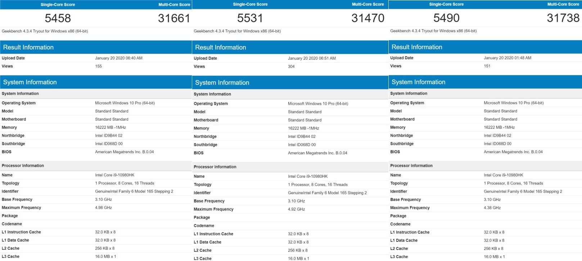Click the single-core score 5490
582x261 pixels.
pos(446,18)
